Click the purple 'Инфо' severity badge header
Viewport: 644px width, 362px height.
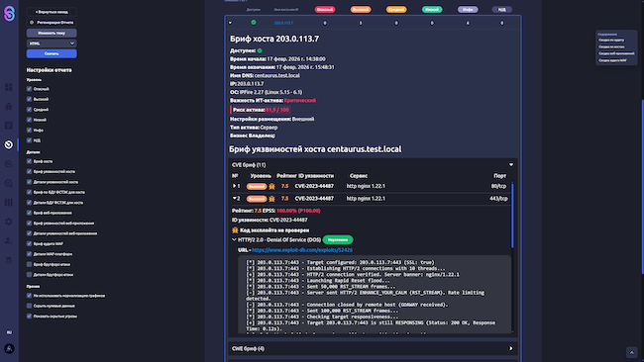pos(468,10)
